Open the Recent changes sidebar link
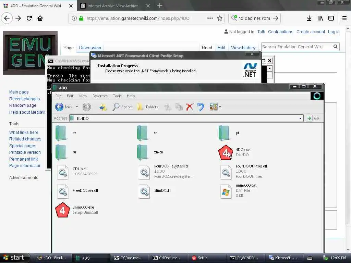351x263 pixels. pyautogui.click(x=25, y=99)
